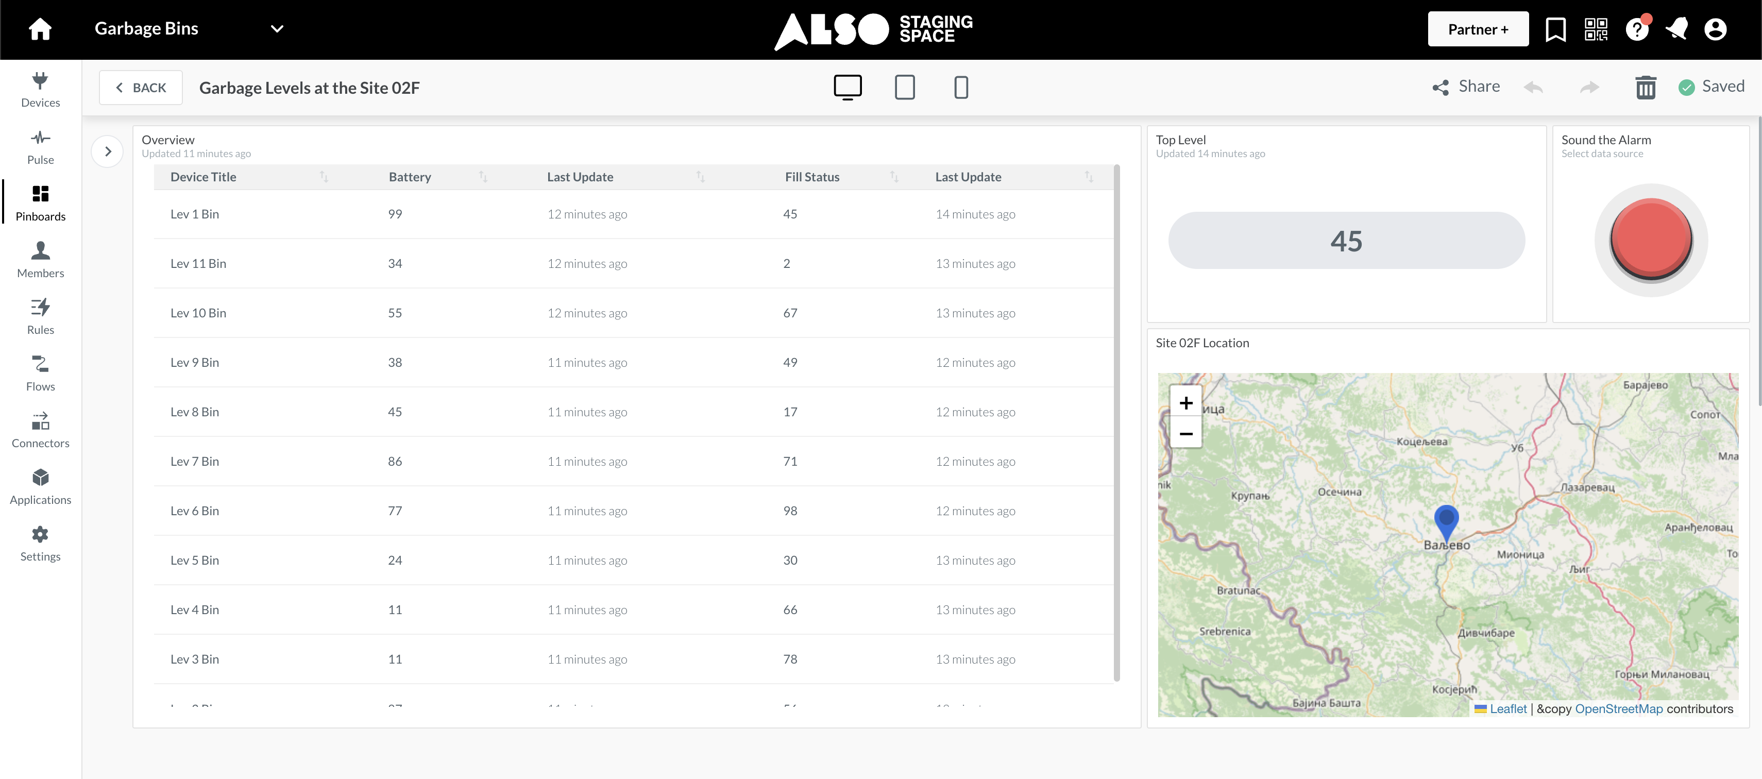1762x779 pixels.
Task: Click the announcements megaphone icon
Action: pos(1676,29)
